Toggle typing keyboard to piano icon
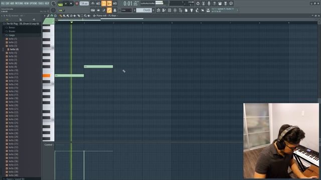Viewport: 321px width, 180px height. [93, 10]
